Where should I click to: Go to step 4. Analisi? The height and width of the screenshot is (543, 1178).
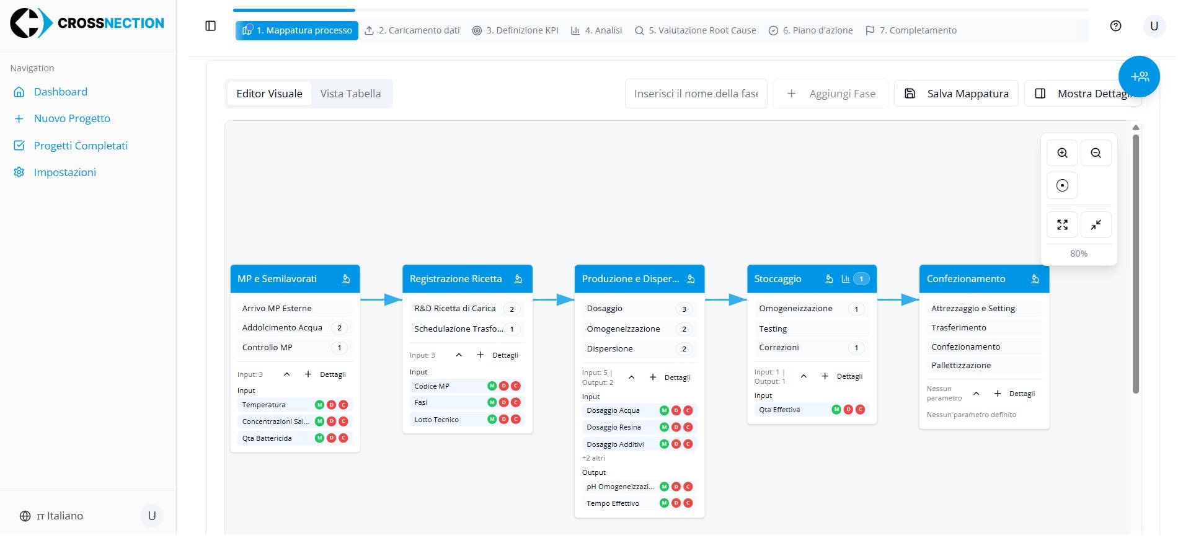tap(596, 30)
